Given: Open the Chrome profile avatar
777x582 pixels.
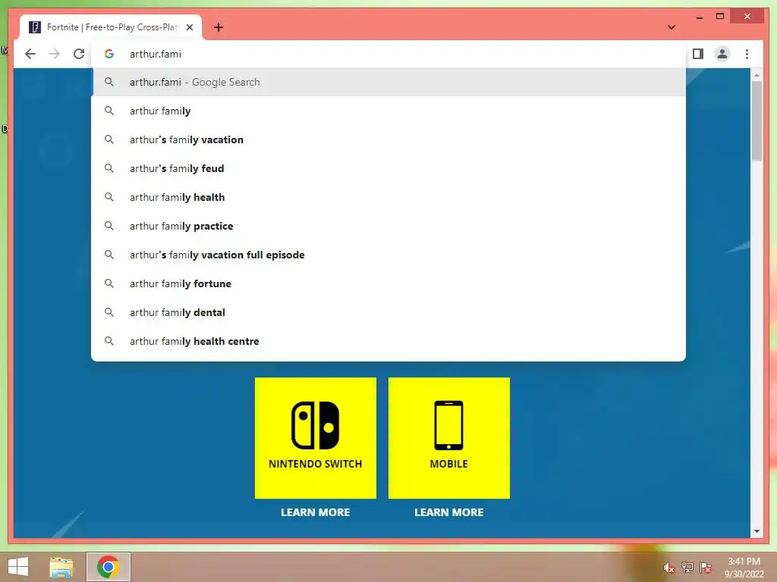Looking at the screenshot, I should 722,54.
